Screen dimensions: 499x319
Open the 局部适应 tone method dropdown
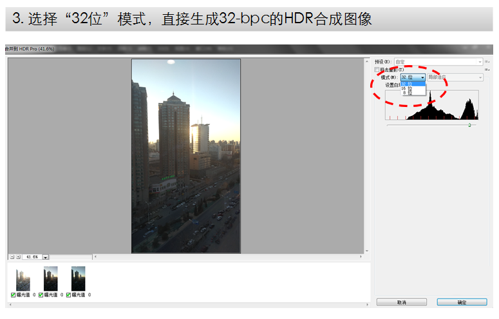[455, 77]
